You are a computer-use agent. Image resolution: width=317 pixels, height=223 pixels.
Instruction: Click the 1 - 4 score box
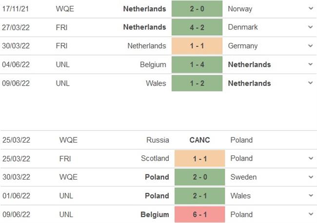click(x=197, y=64)
